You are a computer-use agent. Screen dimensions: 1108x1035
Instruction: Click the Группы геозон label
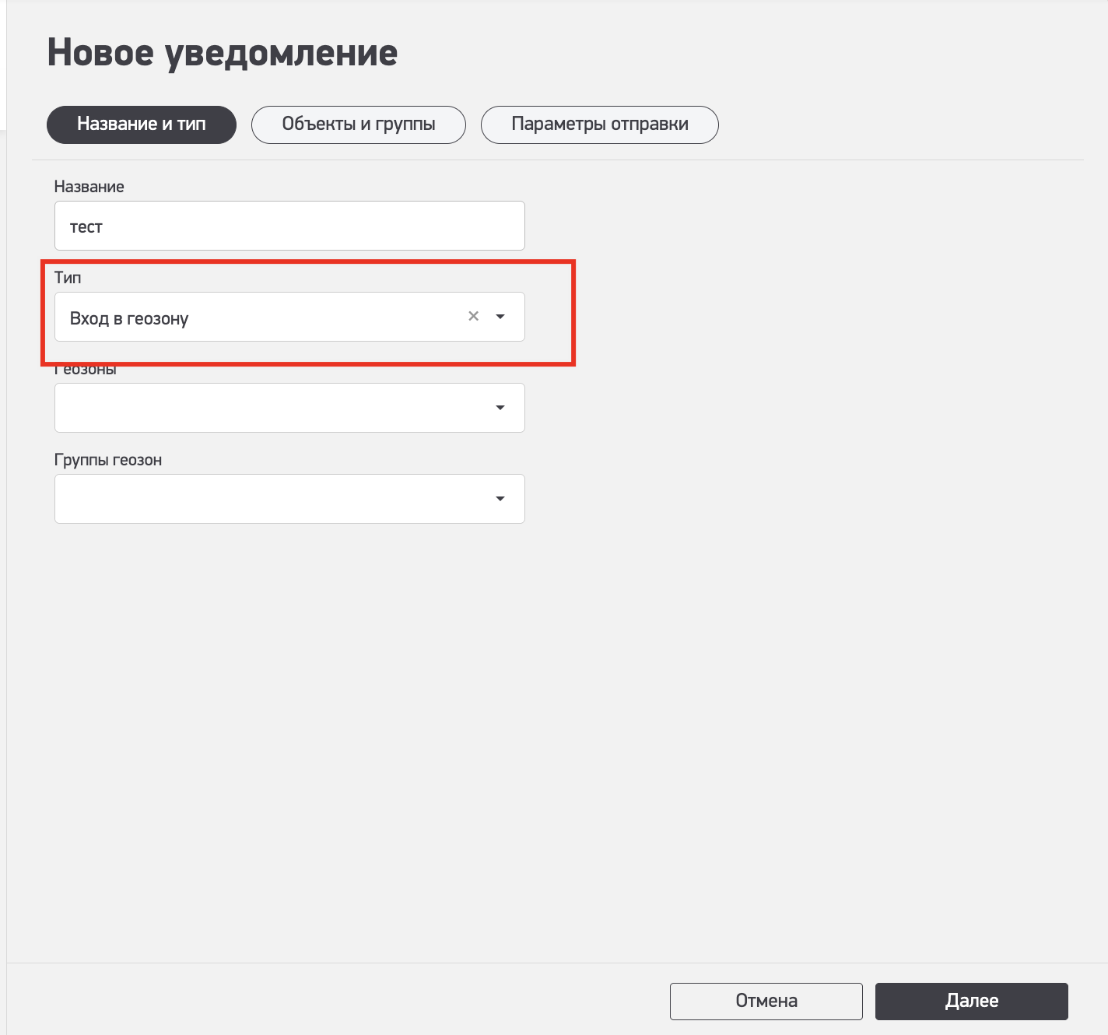(x=108, y=460)
